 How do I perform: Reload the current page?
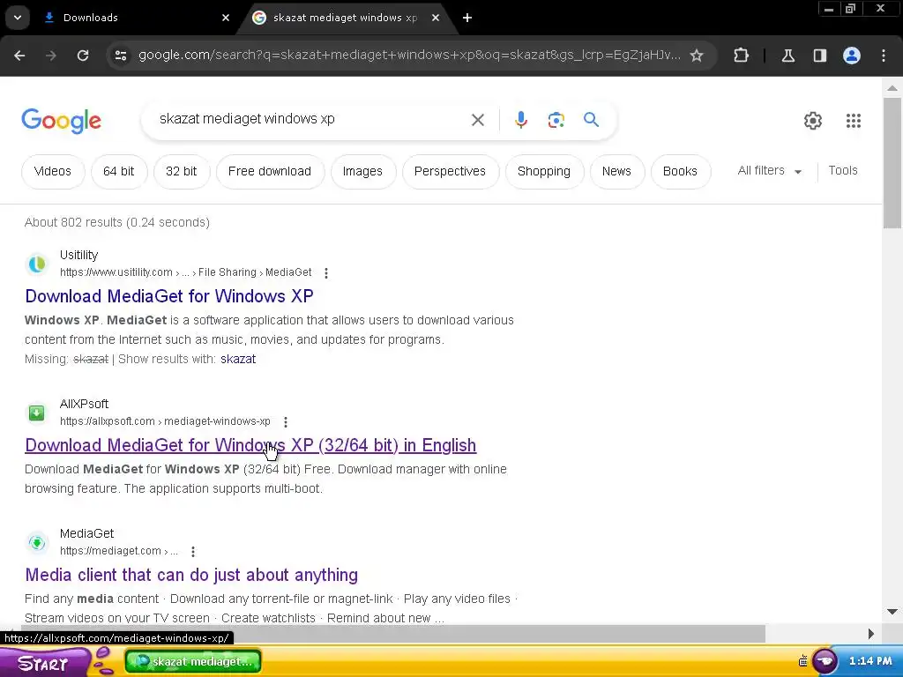[83, 56]
